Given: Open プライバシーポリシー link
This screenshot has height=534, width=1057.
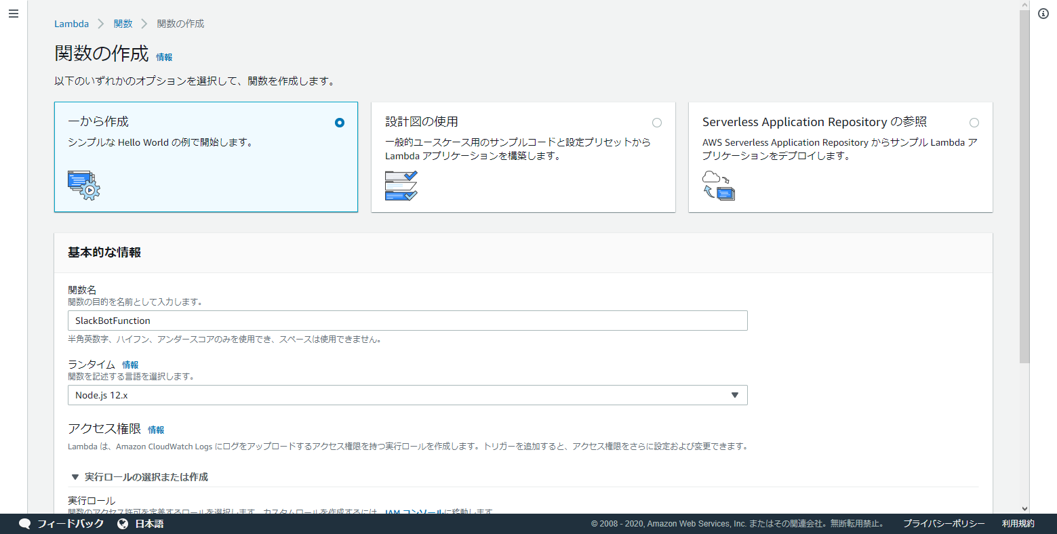Looking at the screenshot, I should (x=944, y=524).
